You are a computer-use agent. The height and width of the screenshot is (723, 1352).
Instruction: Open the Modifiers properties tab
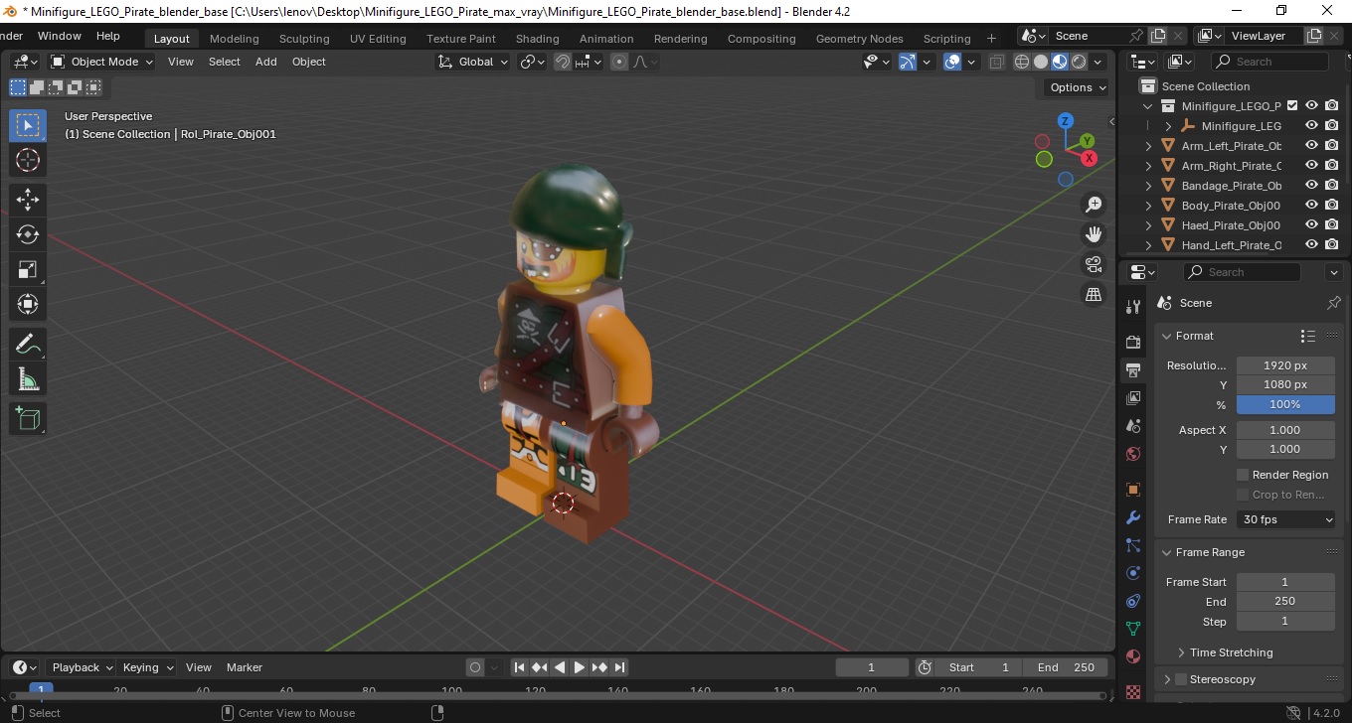(1133, 517)
